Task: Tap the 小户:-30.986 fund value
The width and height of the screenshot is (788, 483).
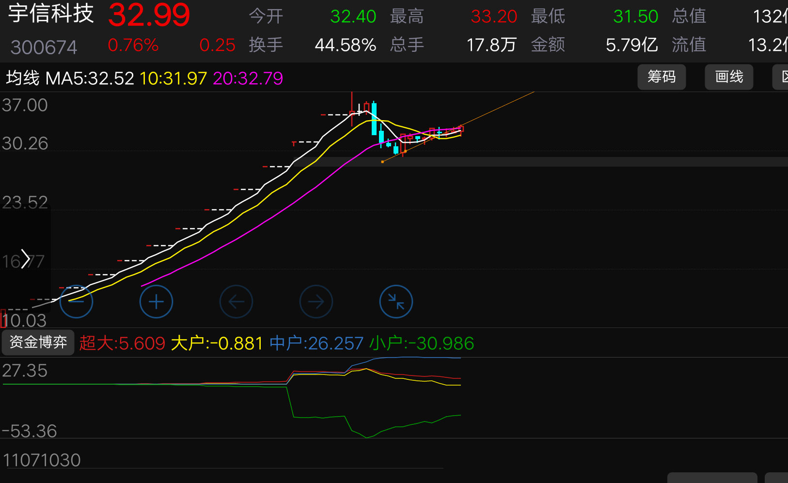Action: 422,343
